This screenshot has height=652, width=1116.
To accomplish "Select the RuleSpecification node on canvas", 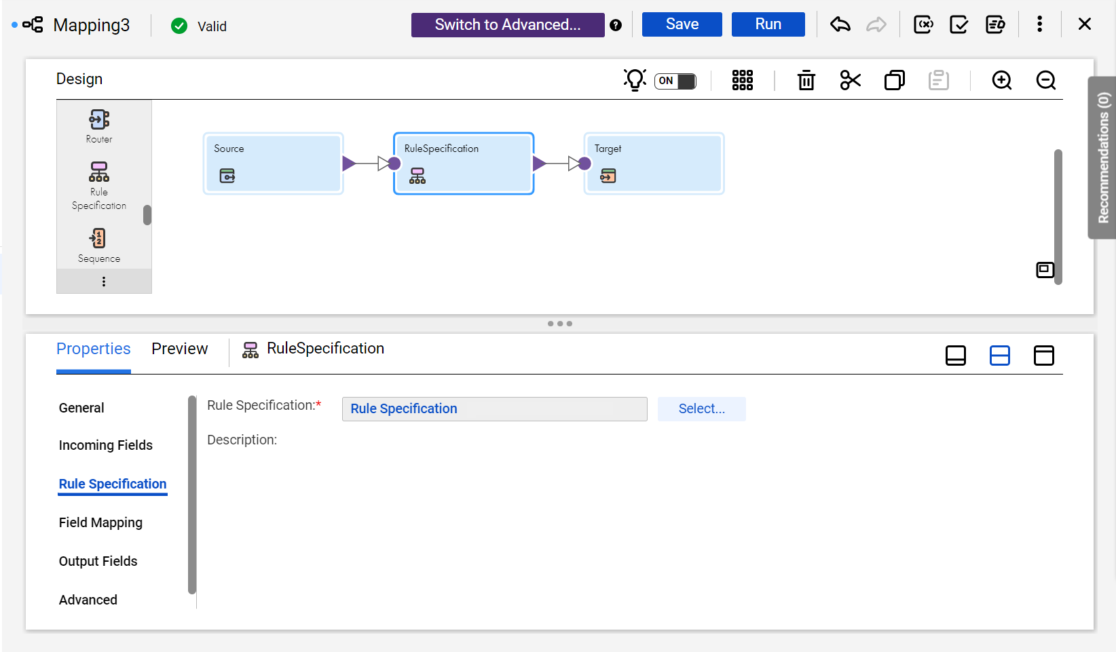I will [x=464, y=164].
